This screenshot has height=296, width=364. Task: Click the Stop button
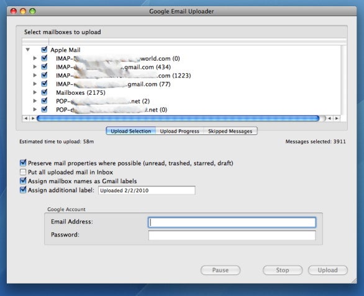tap(283, 270)
